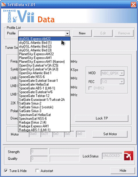Close the TeViiData window
138x177 pixels.
tap(134, 4)
